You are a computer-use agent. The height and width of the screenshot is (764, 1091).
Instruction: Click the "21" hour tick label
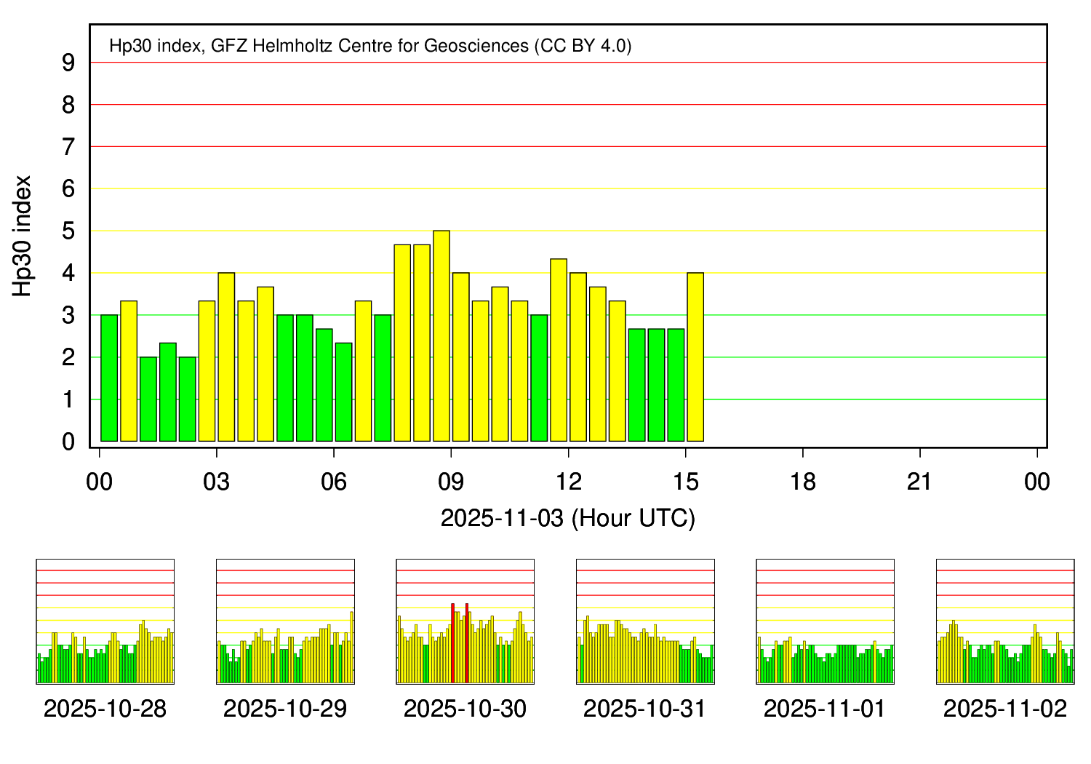point(920,482)
